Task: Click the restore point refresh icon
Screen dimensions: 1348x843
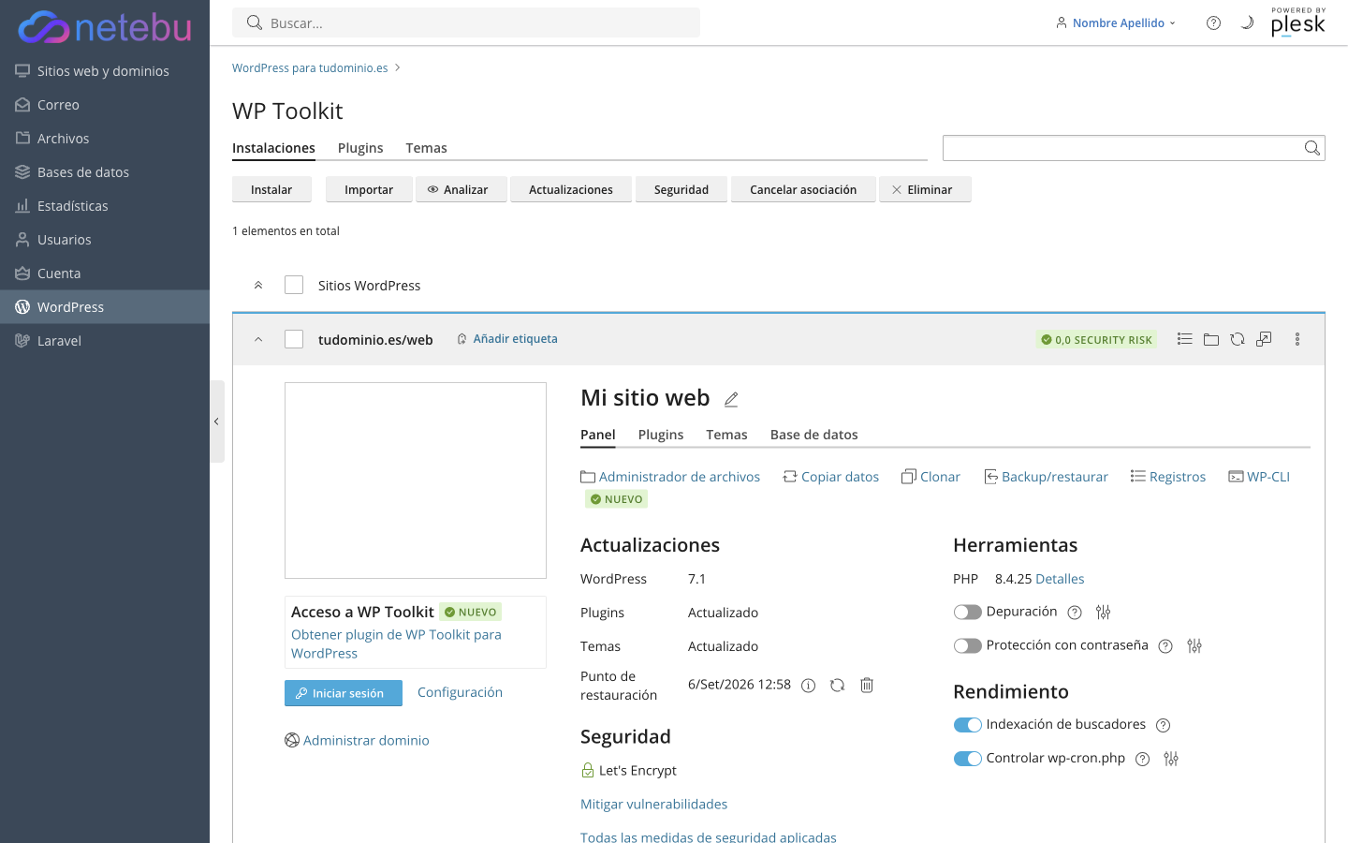Action: (x=838, y=686)
